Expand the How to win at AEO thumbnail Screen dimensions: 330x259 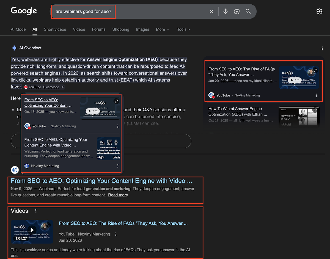click(315, 111)
